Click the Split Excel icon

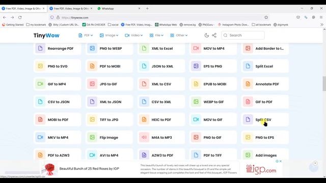point(248,66)
